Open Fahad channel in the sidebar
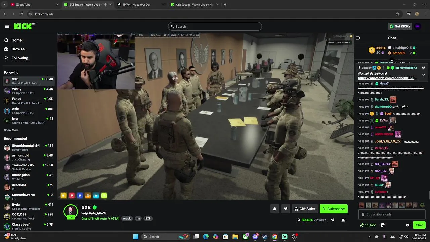The height and width of the screenshot is (242, 430). coord(29,101)
